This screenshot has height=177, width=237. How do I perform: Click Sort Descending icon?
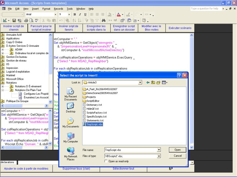[x=80, y=21]
